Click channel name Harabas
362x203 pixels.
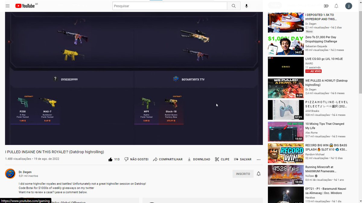click(x=310, y=198)
